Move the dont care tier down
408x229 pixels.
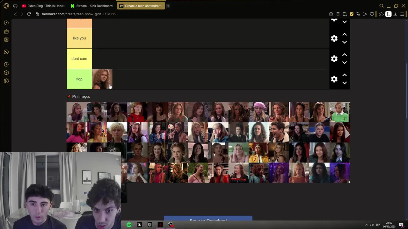tap(345, 62)
